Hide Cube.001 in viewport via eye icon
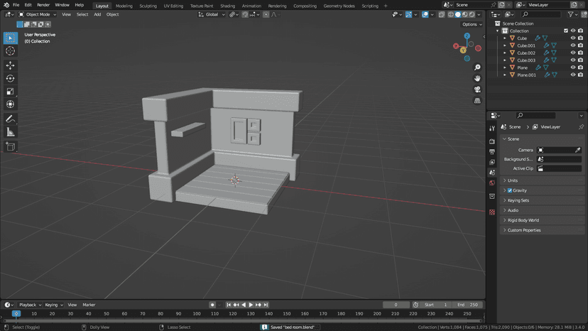Viewport: 588px width, 331px height. pos(572,45)
